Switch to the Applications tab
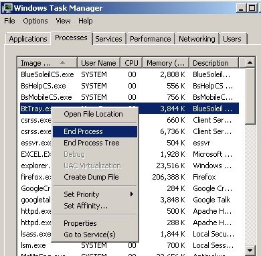 (x=28, y=39)
